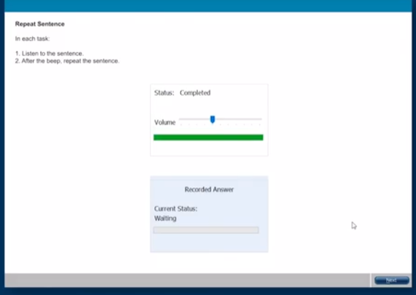Click the "Completed" status text
416x295 pixels.
(195, 93)
